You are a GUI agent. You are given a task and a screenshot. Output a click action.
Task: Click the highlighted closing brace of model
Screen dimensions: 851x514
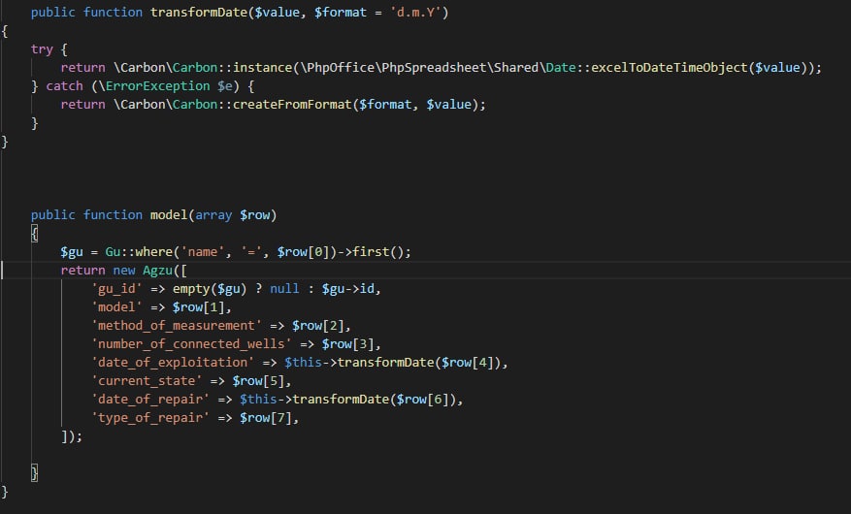point(34,473)
